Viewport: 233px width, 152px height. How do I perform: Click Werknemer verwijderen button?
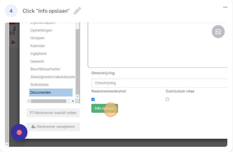pos(53,127)
